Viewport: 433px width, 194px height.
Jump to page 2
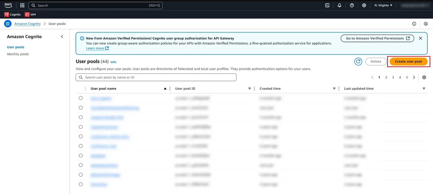point(386,77)
